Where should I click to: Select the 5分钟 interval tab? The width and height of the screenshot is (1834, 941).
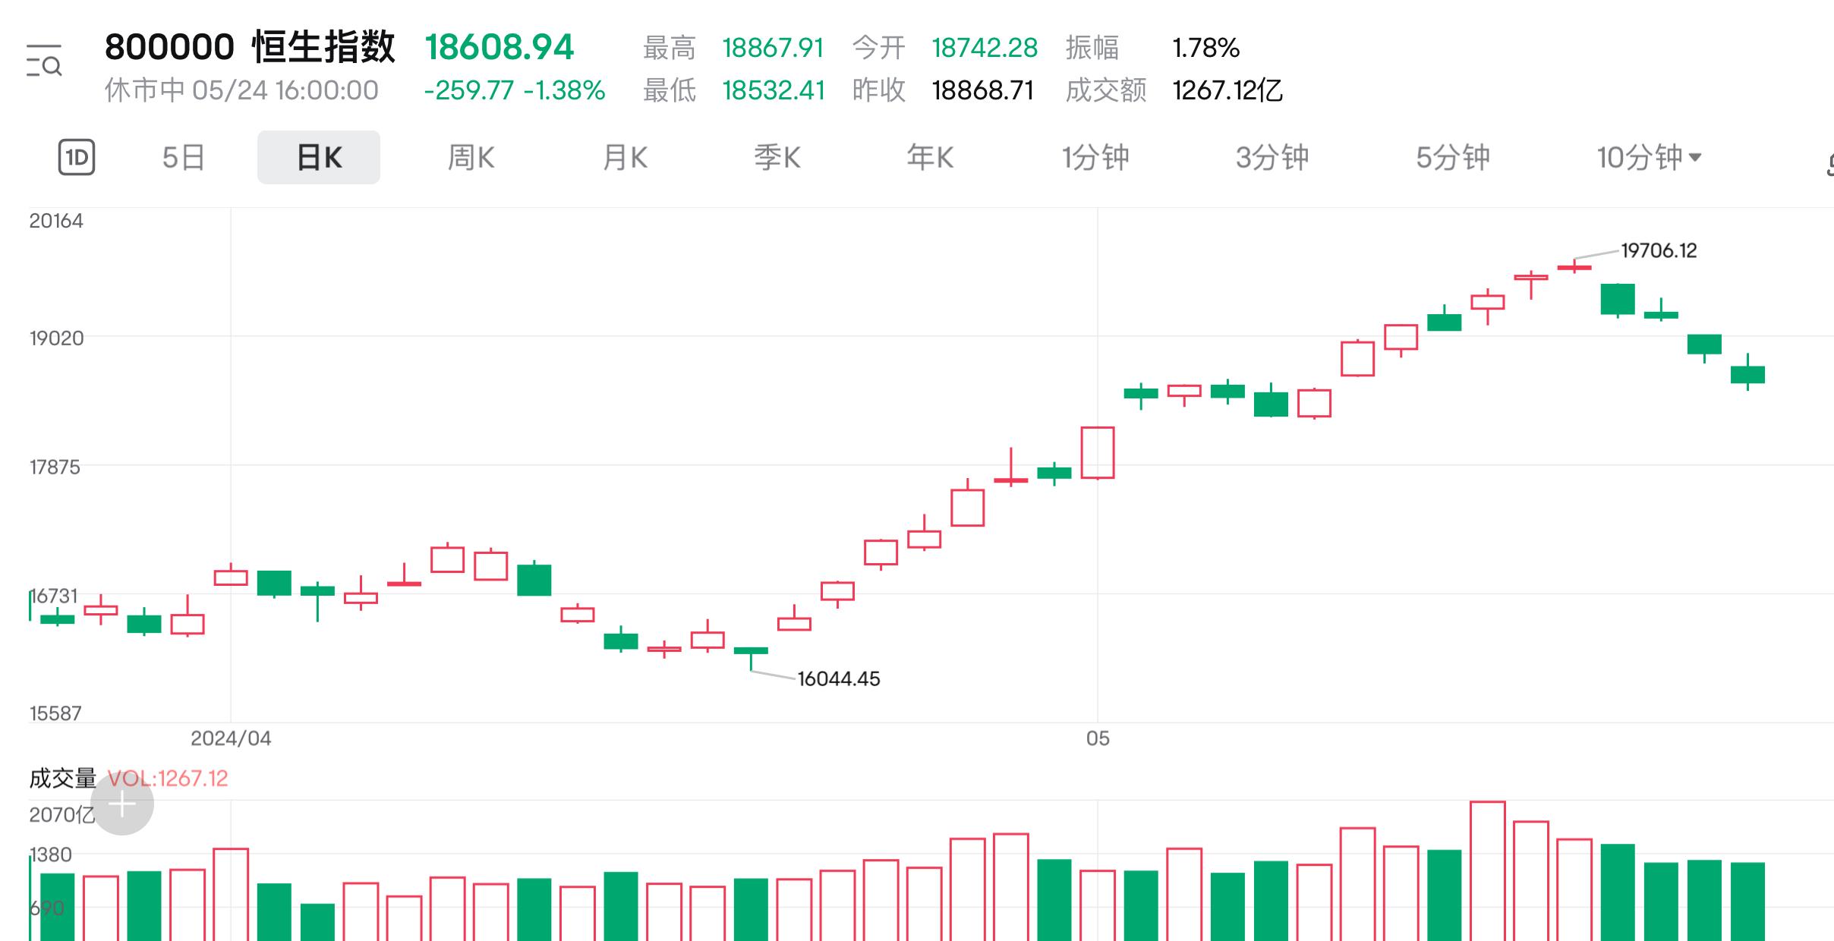pos(1453,158)
